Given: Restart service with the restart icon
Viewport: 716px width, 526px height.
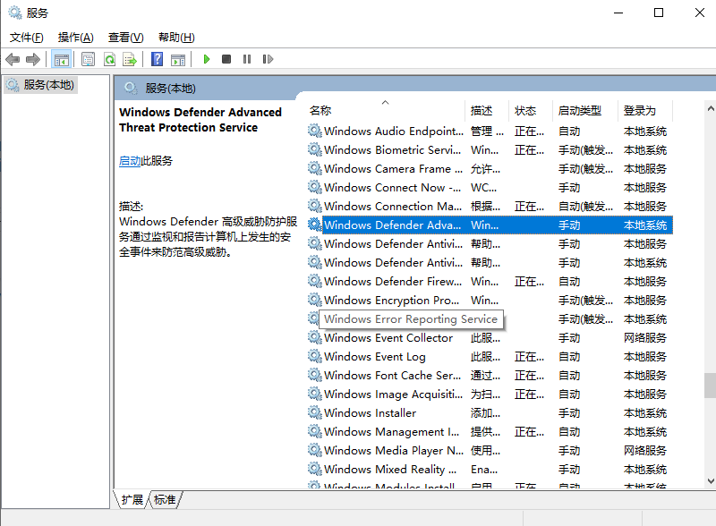Looking at the screenshot, I should pos(268,59).
